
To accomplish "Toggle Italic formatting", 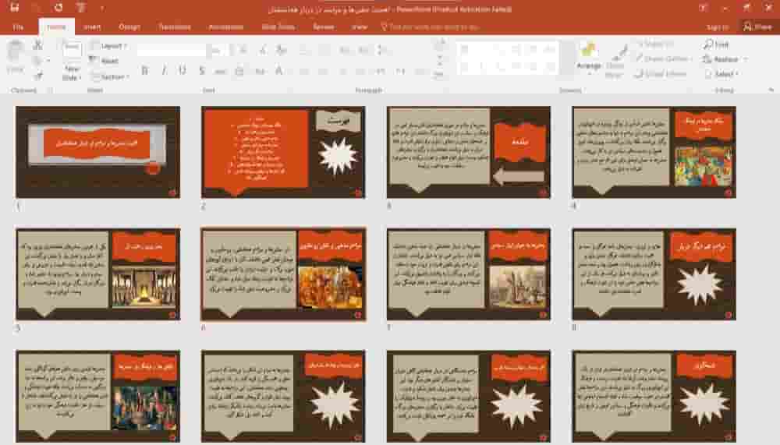I will click(164, 71).
